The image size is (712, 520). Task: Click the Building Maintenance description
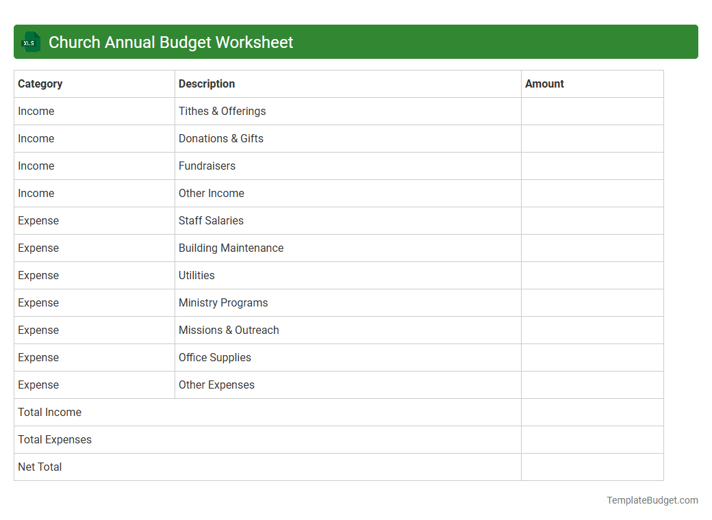pos(231,248)
